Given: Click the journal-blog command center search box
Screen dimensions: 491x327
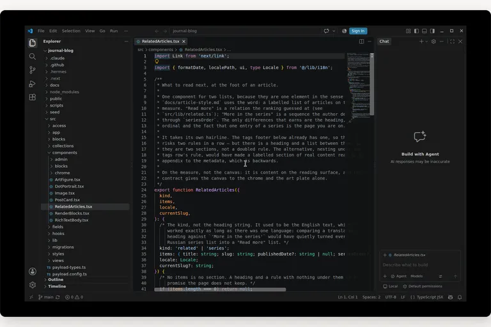Looking at the screenshot, I should (245, 31).
